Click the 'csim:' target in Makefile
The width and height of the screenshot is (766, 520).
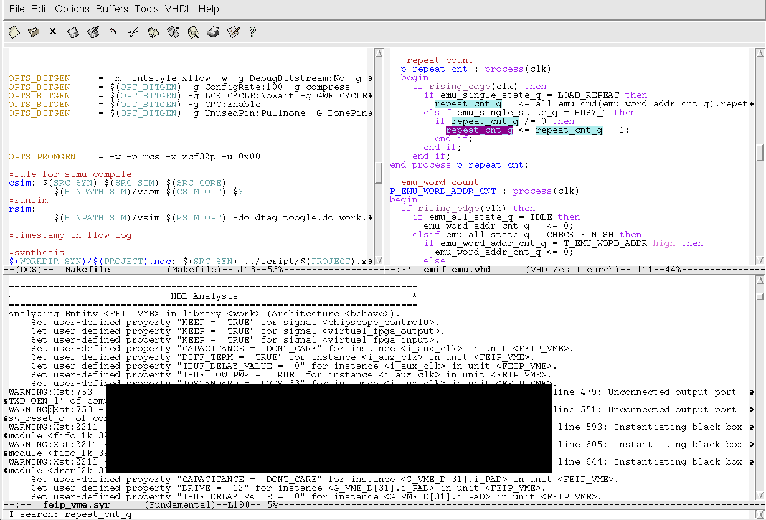tap(22, 182)
